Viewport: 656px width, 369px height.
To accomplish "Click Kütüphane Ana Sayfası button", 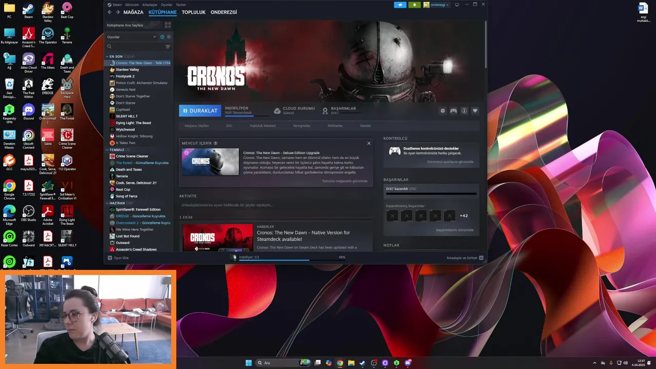I will 133,25.
